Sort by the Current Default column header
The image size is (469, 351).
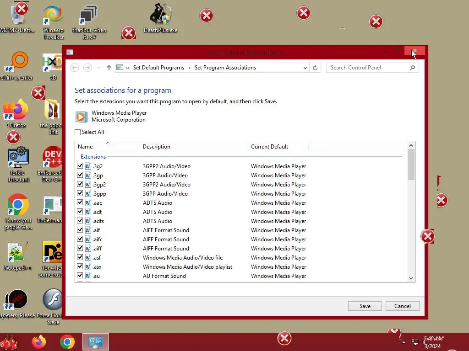278,147
